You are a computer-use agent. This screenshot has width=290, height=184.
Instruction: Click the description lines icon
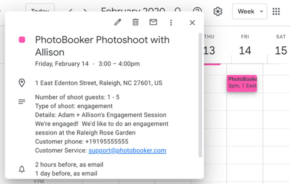click(x=22, y=101)
